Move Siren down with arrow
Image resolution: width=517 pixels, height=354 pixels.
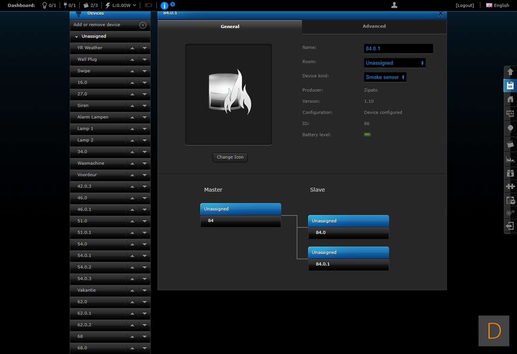click(144, 106)
